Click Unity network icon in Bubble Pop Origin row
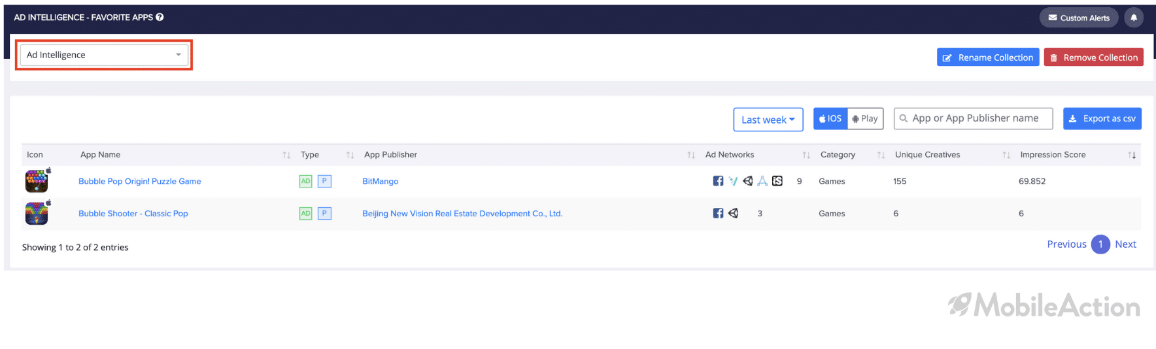This screenshot has height=349, width=1156. (x=748, y=181)
